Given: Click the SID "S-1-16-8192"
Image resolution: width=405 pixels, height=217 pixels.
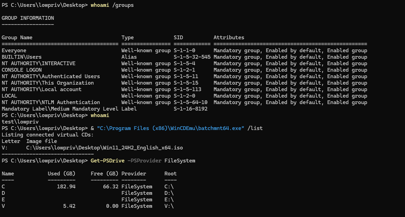Looking at the screenshot, I should point(191,109).
